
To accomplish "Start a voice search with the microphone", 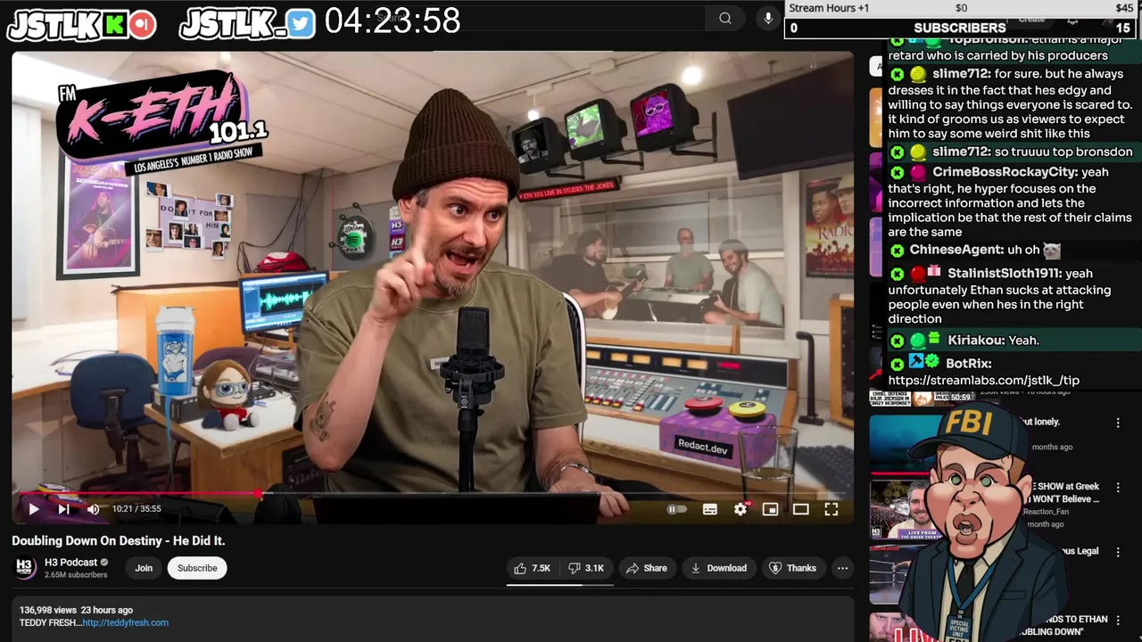I will (x=768, y=18).
